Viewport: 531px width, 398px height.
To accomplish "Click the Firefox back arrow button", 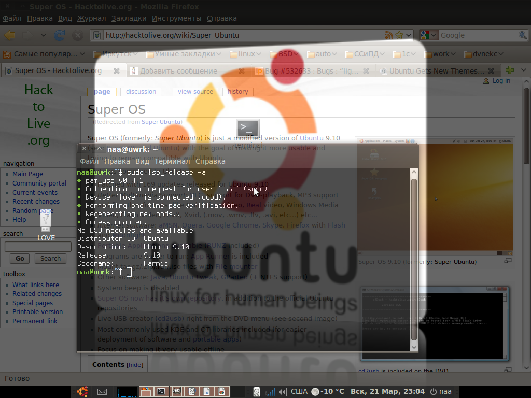I will point(10,35).
